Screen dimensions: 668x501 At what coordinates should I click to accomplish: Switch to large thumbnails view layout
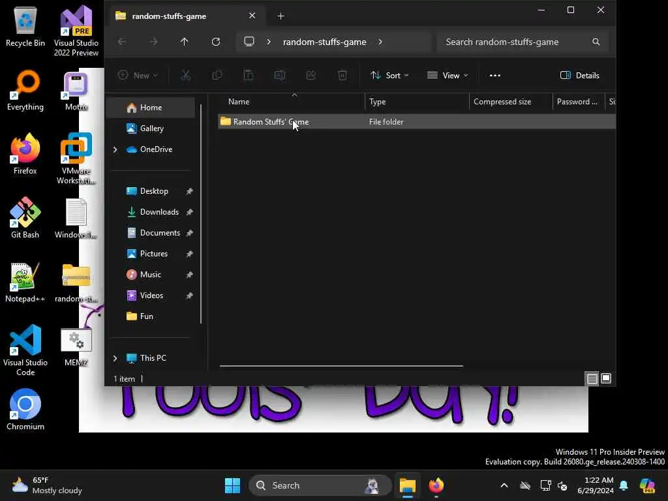606,378
